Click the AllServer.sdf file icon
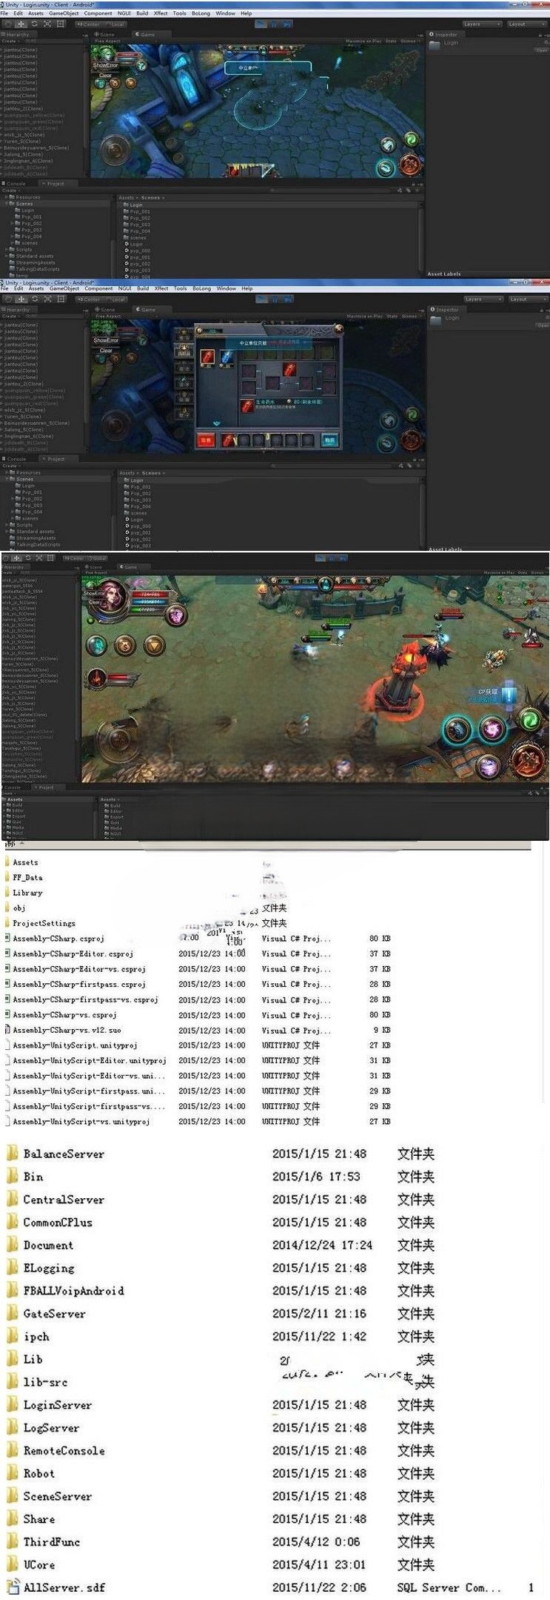The width and height of the screenshot is (550, 1600). coord(13,1587)
